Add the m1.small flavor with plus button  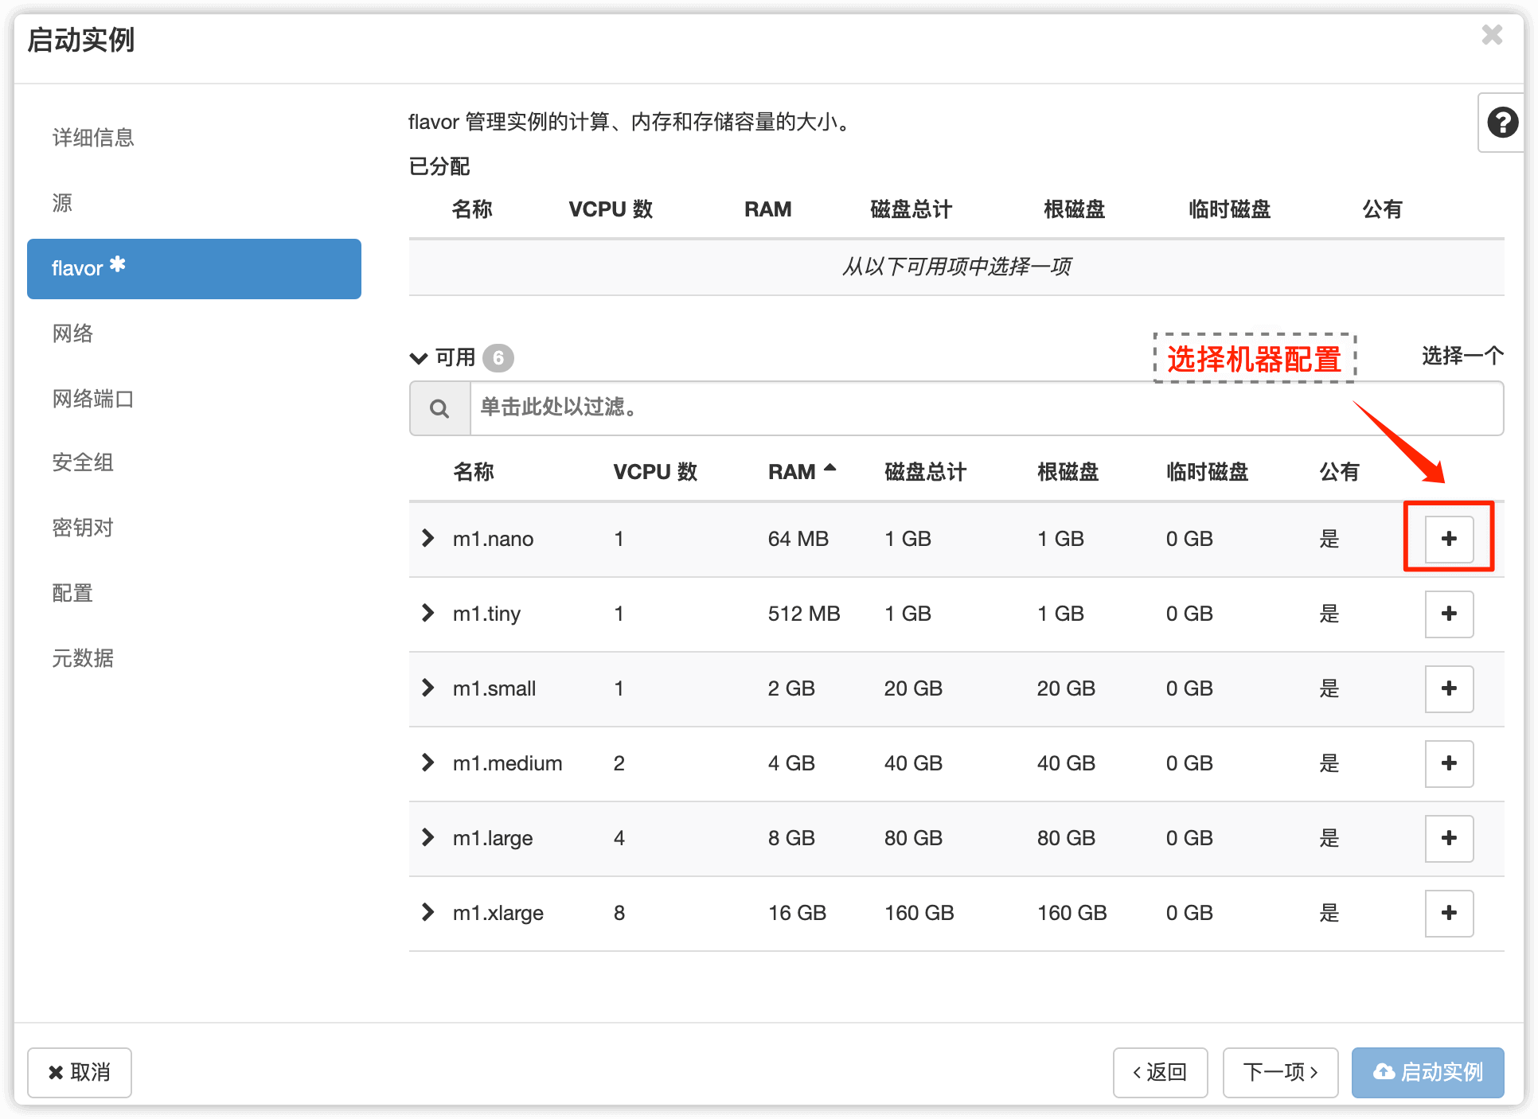(1448, 688)
